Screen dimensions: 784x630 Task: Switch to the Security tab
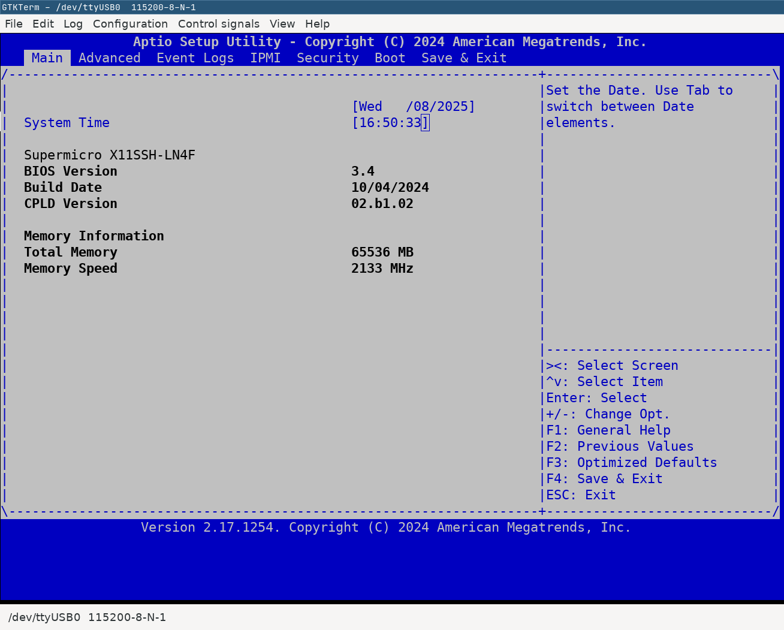pos(328,58)
